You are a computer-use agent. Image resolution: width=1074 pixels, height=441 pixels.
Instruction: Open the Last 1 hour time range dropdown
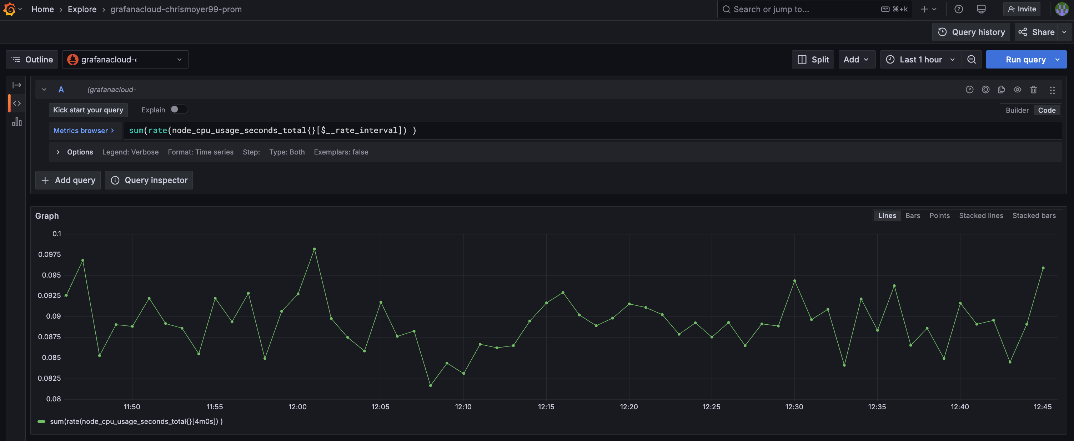tap(920, 59)
